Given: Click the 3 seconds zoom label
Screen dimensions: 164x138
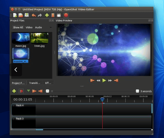Looking at the screenshot, I should (x=146, y=91).
